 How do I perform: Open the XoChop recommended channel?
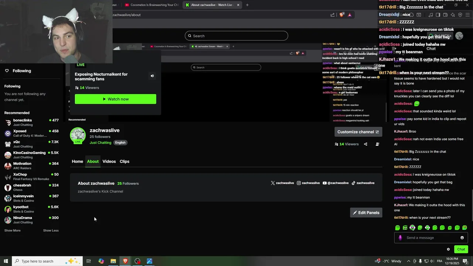click(31, 177)
